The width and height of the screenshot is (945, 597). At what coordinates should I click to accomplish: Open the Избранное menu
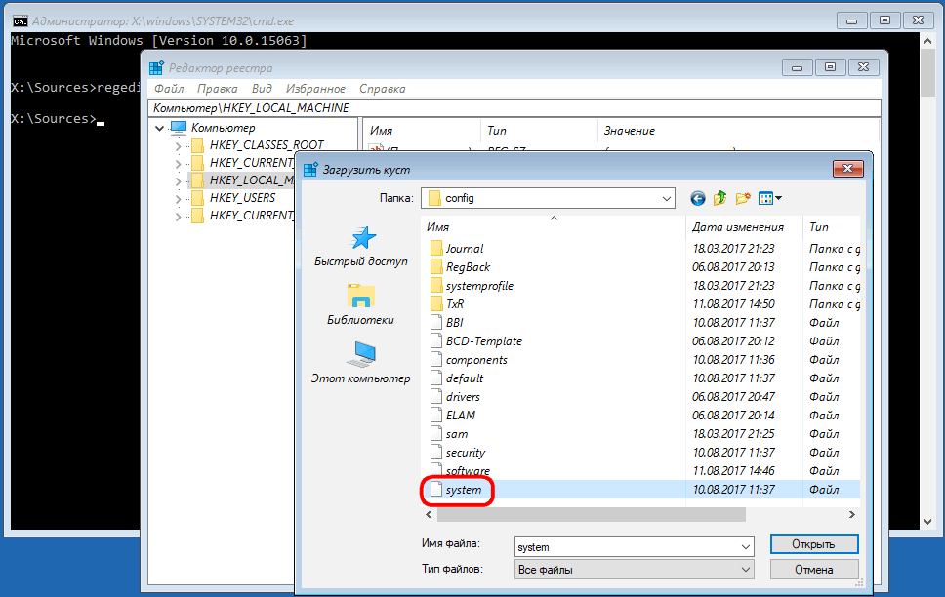coord(315,89)
